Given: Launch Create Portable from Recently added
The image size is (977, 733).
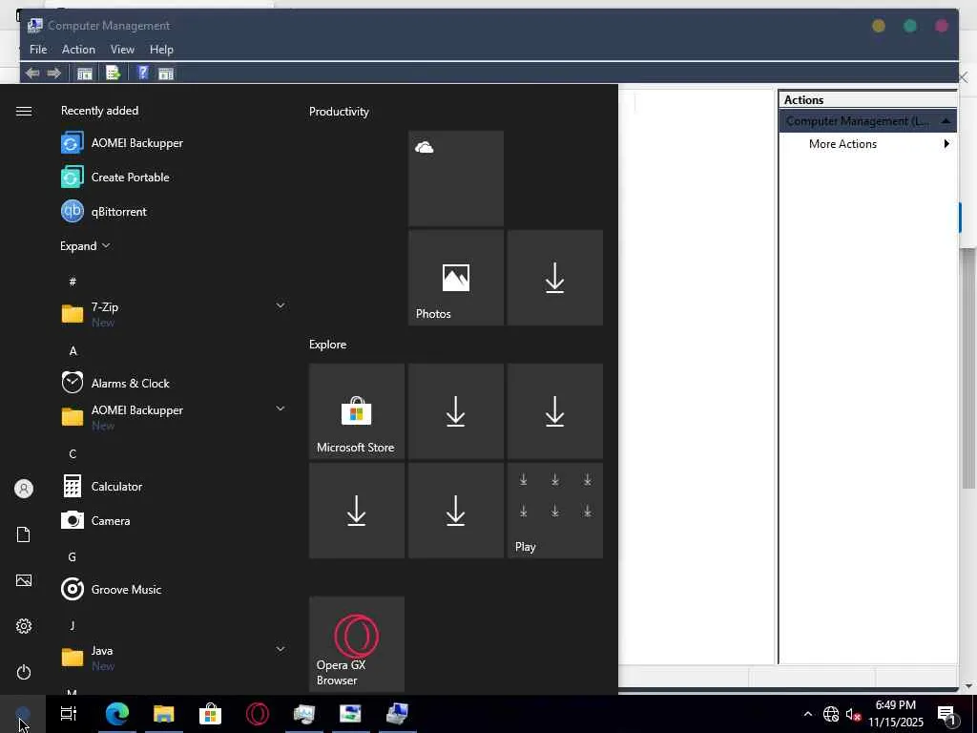Looking at the screenshot, I should click(115, 177).
